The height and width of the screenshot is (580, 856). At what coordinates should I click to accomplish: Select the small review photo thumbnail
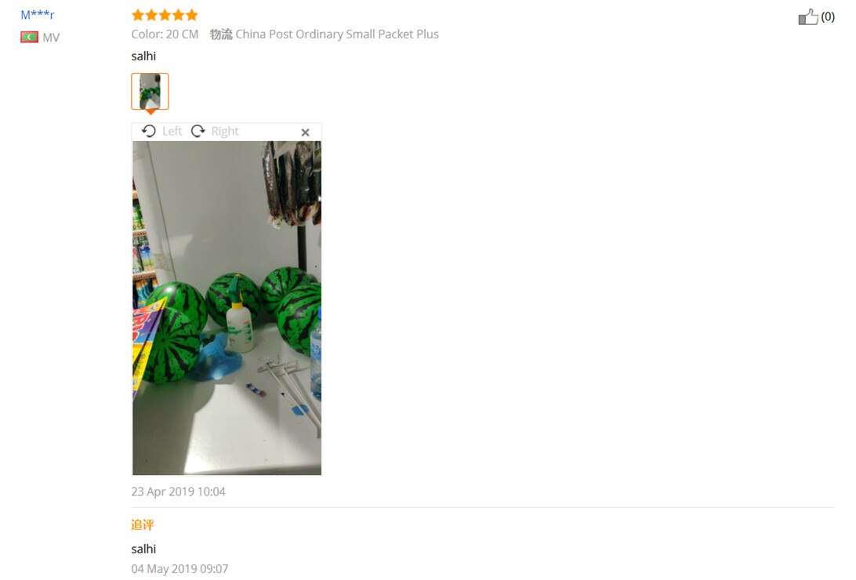pos(151,91)
